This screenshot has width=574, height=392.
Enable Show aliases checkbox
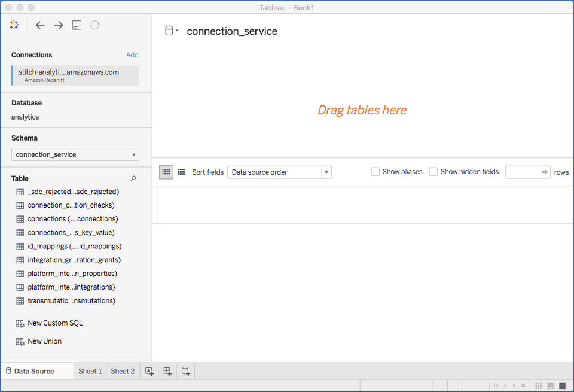[x=375, y=171]
